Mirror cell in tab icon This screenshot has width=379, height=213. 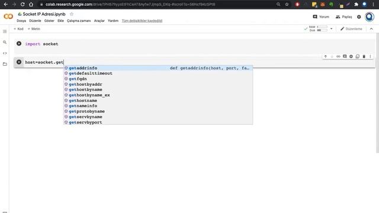358,57
